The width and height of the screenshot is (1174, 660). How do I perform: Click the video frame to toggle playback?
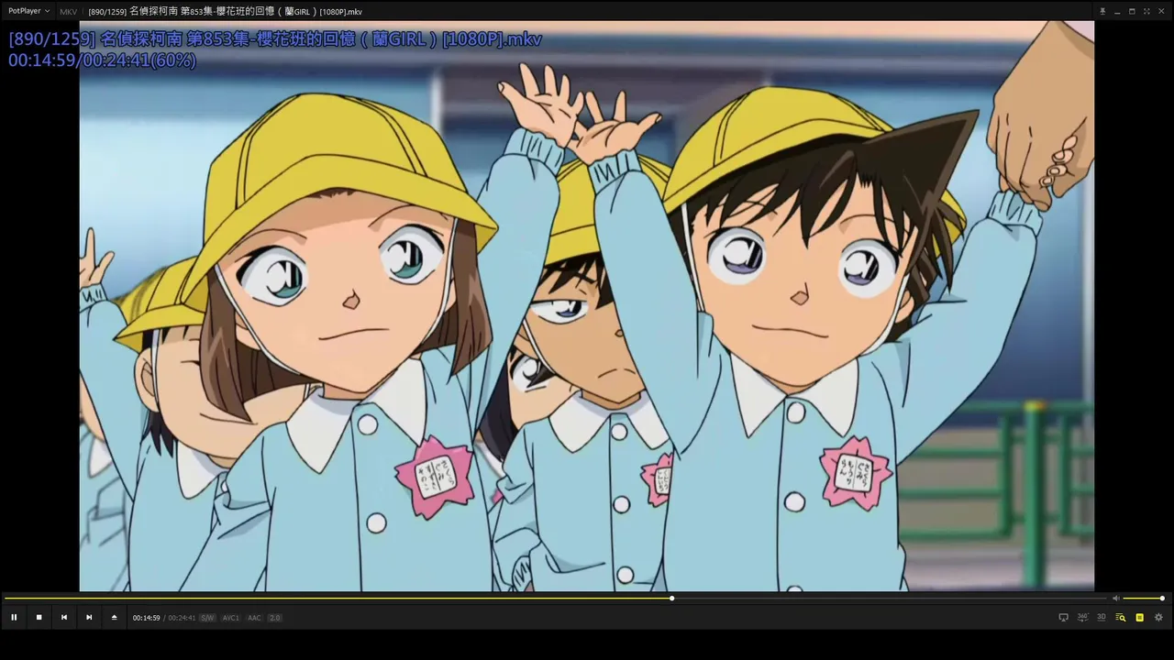587,306
